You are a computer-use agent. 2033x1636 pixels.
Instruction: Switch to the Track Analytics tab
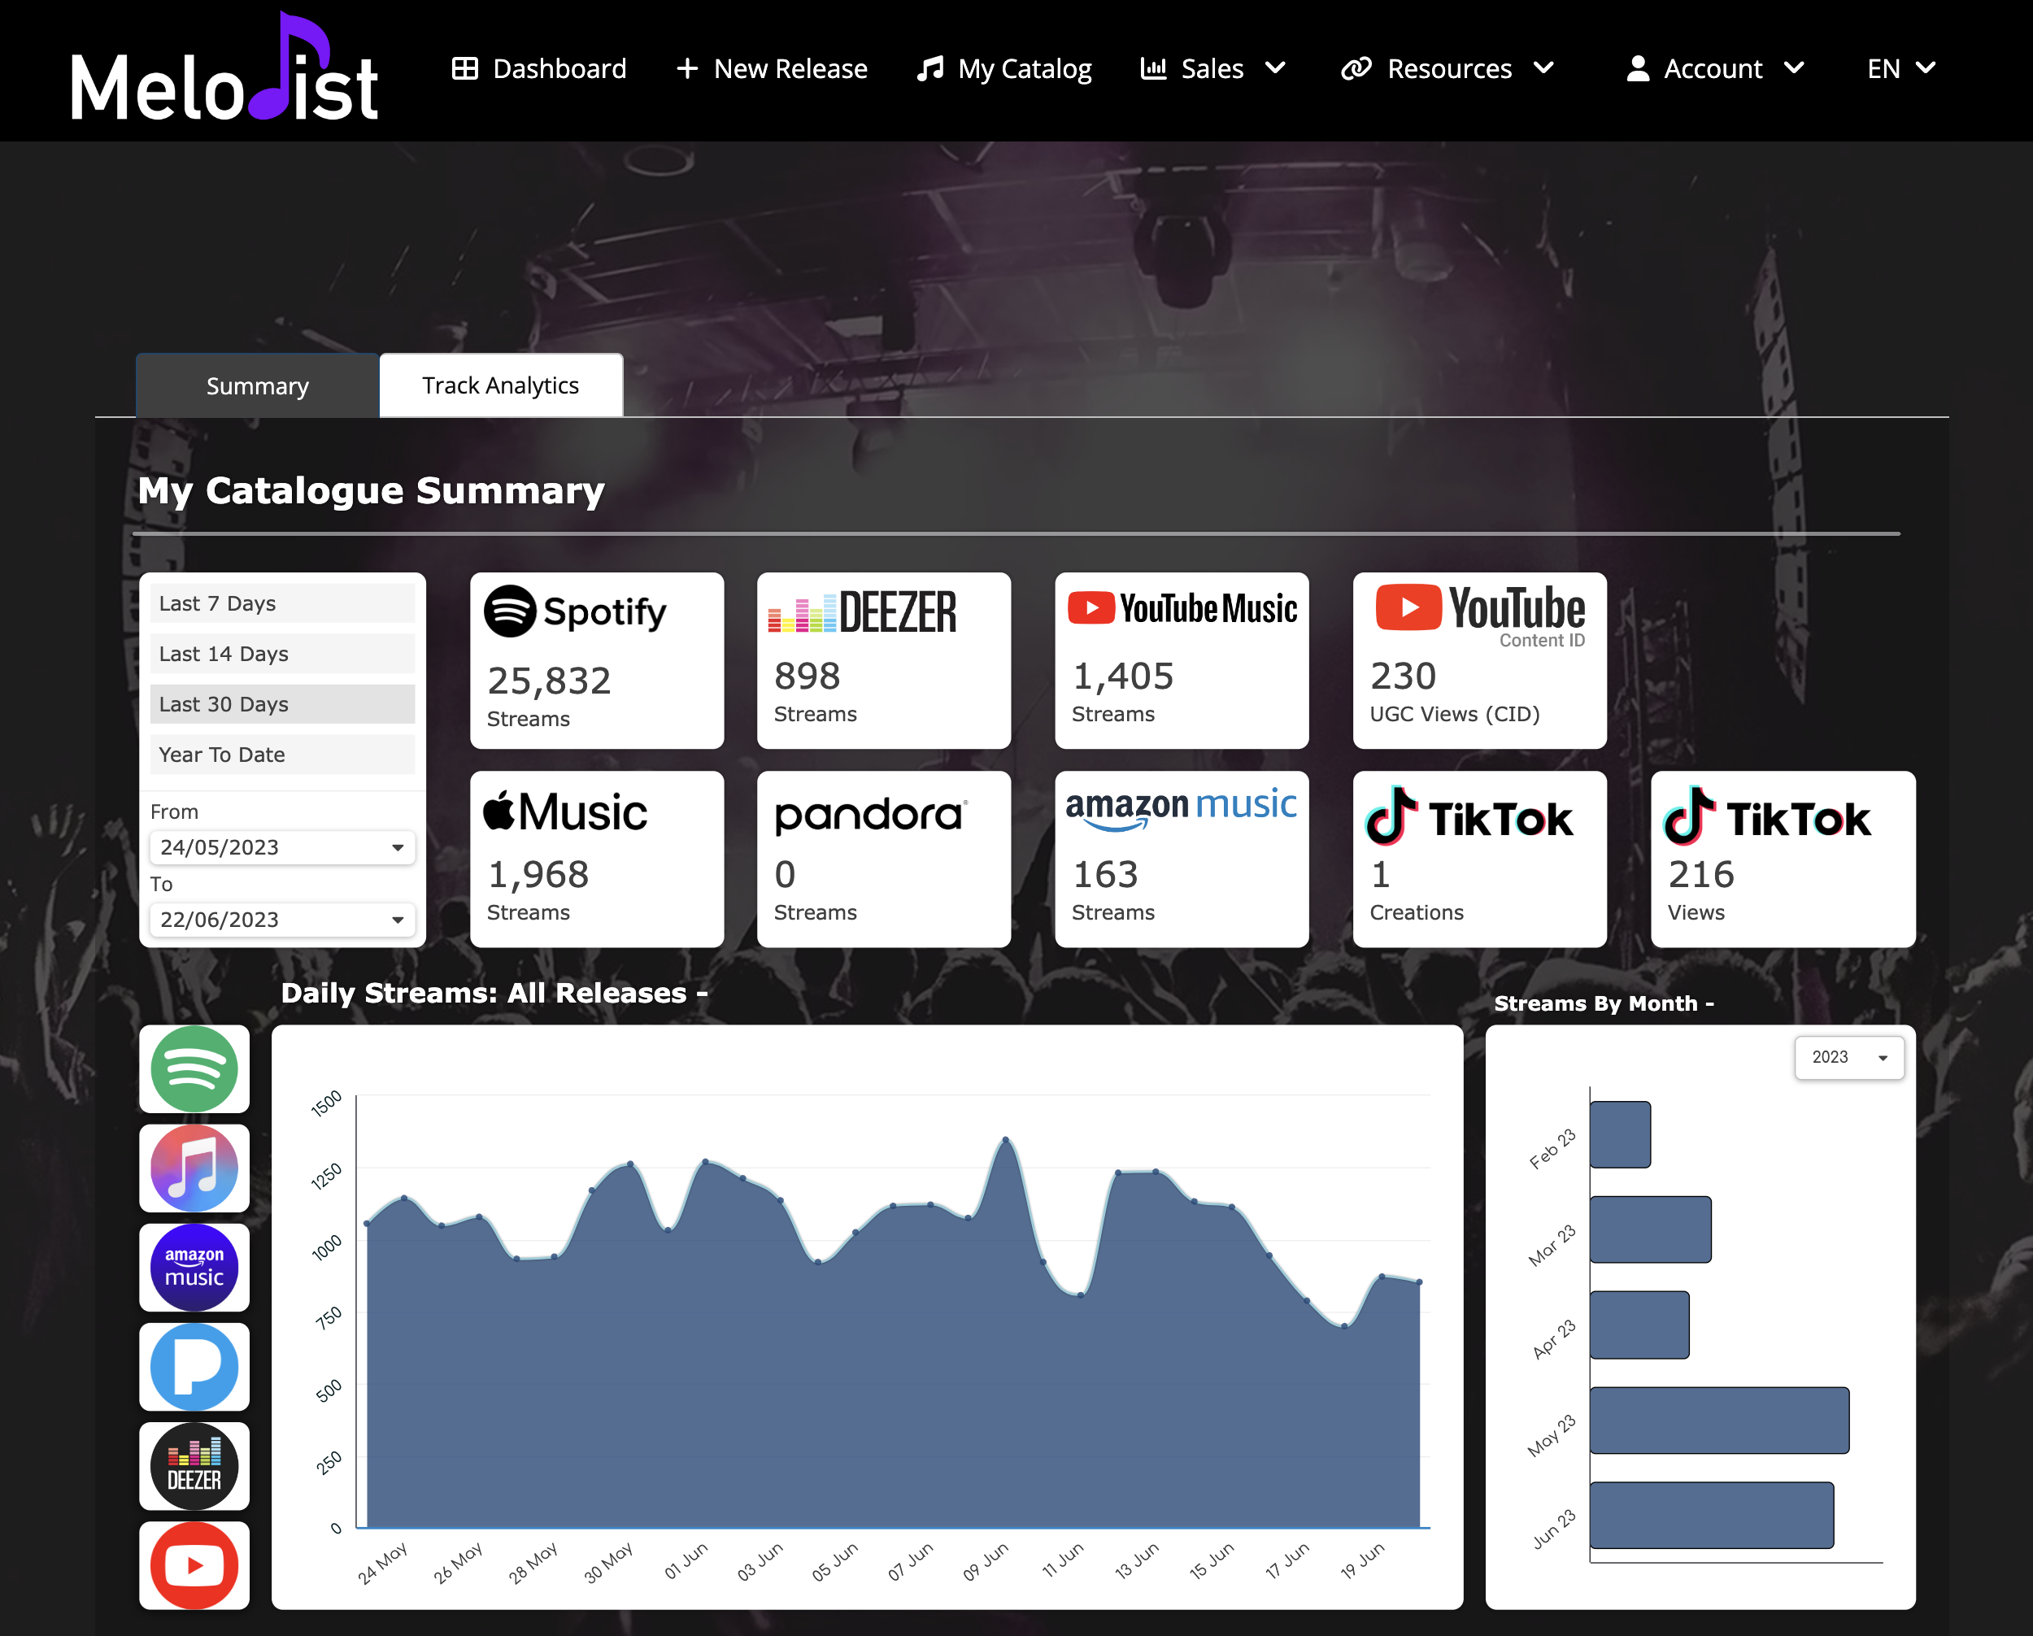coord(501,385)
